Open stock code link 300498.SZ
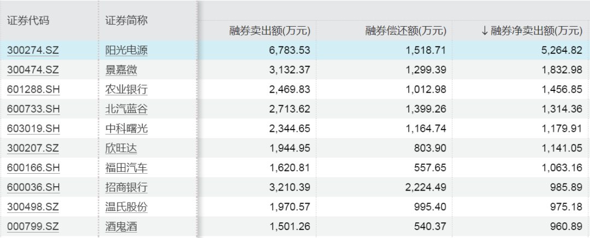The width and height of the screenshot is (590, 238). 33,207
